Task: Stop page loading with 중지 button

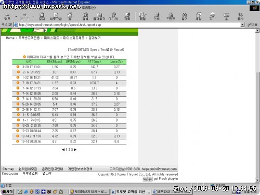Action: coord(42,17)
